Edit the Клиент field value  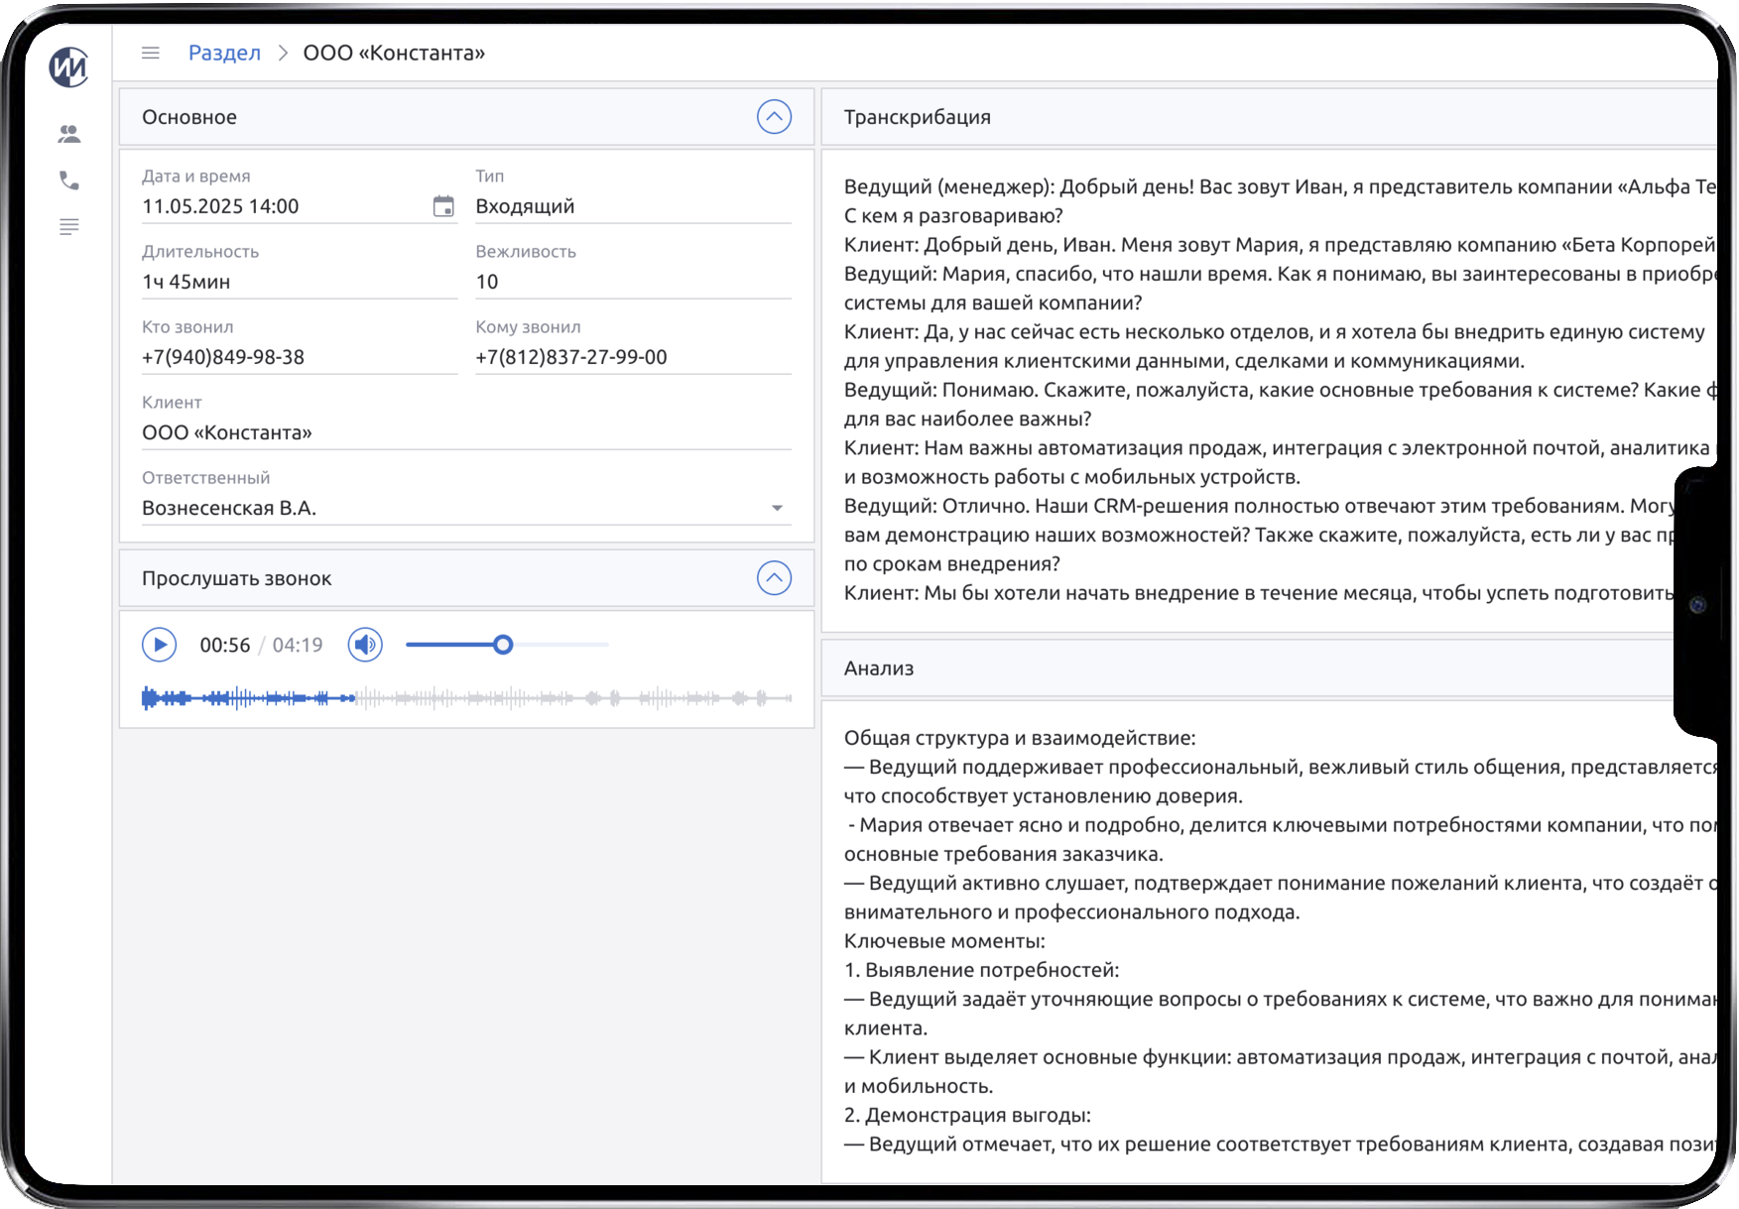tap(298, 432)
